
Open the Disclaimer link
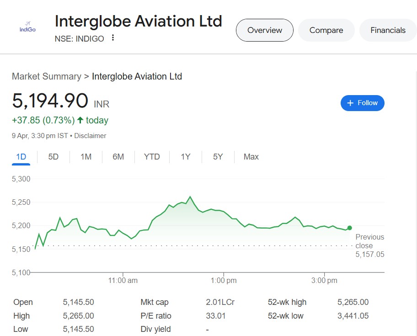pyautogui.click(x=90, y=136)
